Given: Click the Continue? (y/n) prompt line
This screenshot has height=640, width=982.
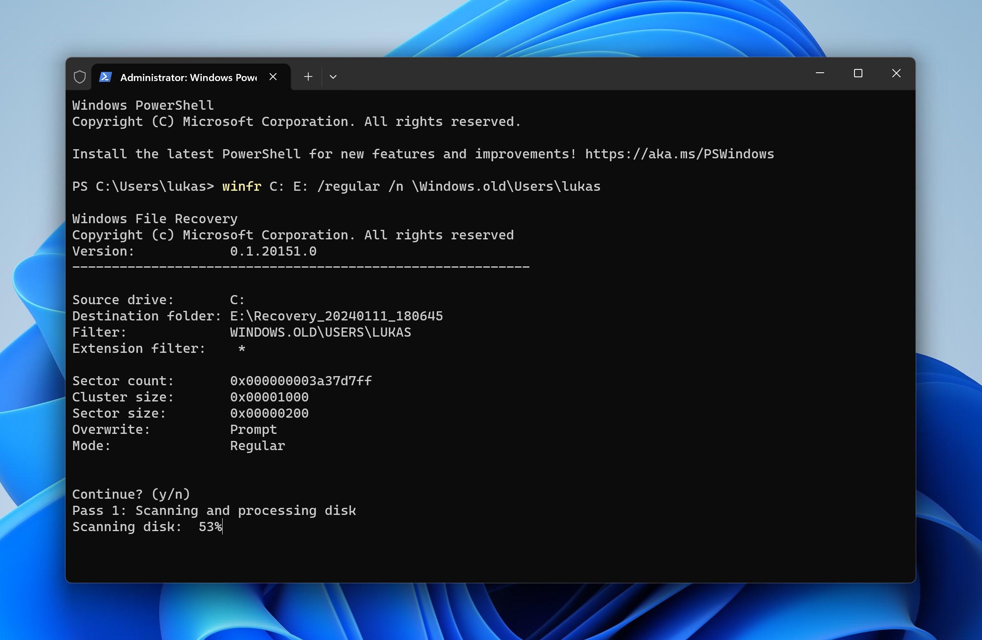Looking at the screenshot, I should coord(131,495).
